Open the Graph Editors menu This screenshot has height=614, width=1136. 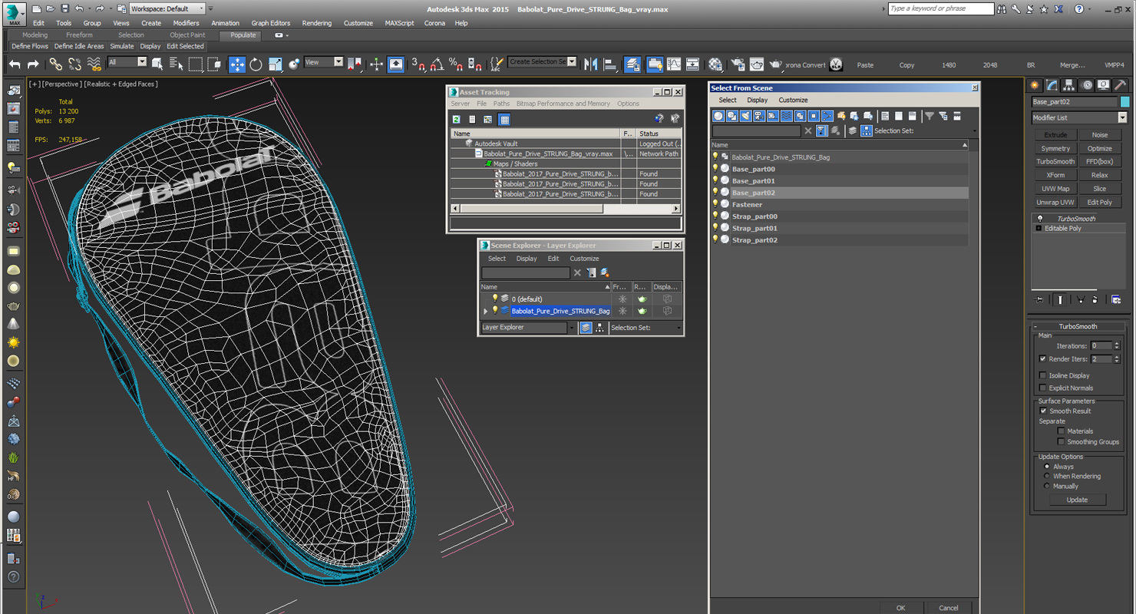pos(270,23)
